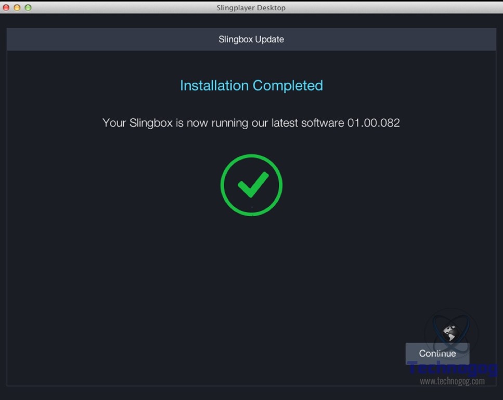Image resolution: width=503 pixels, height=400 pixels.
Task: Click the header bar left of Slingbox Update
Action: click(x=104, y=40)
